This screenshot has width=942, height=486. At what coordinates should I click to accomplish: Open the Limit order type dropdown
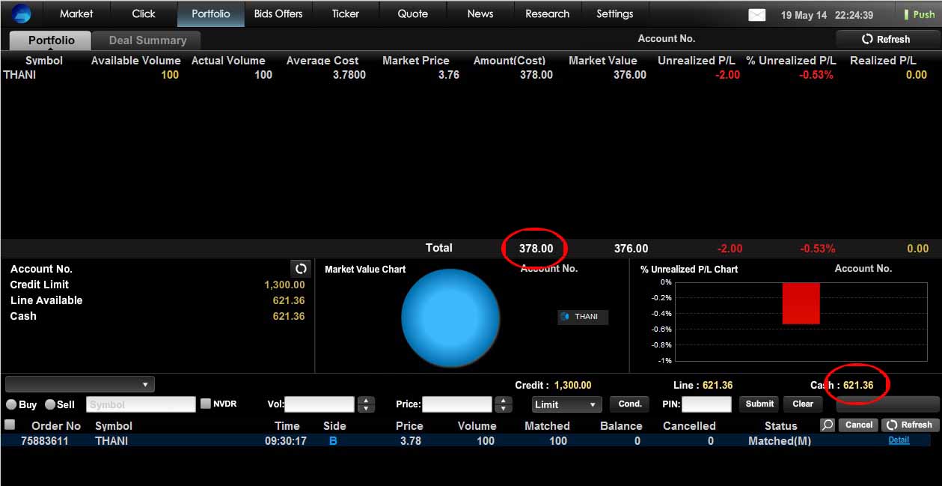567,404
